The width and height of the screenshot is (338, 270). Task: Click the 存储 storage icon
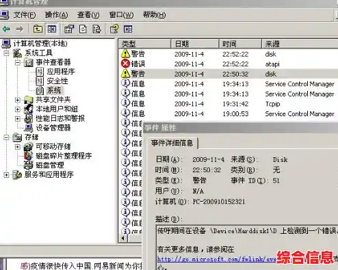pos(17,137)
